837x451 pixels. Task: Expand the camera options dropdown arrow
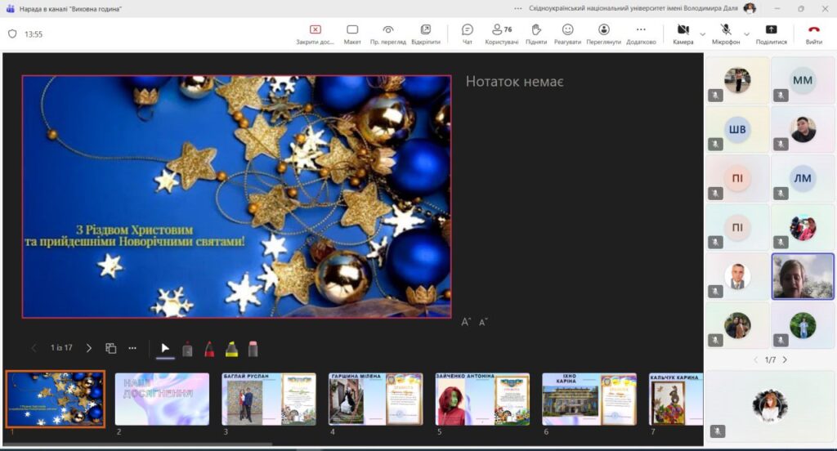pos(703,33)
